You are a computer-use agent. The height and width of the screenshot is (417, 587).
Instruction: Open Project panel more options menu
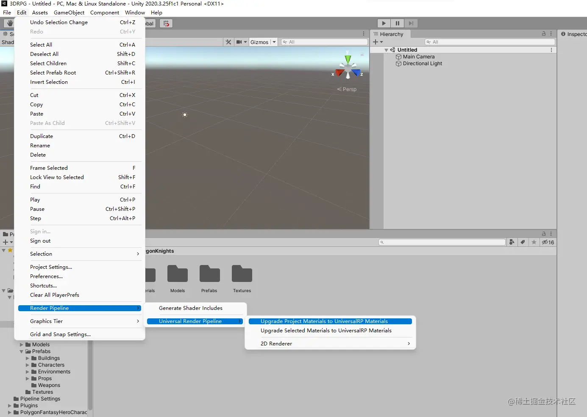551,234
